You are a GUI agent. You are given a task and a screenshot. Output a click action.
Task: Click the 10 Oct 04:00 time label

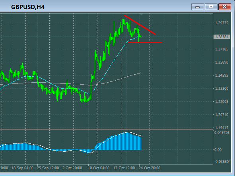(x=99, y=168)
